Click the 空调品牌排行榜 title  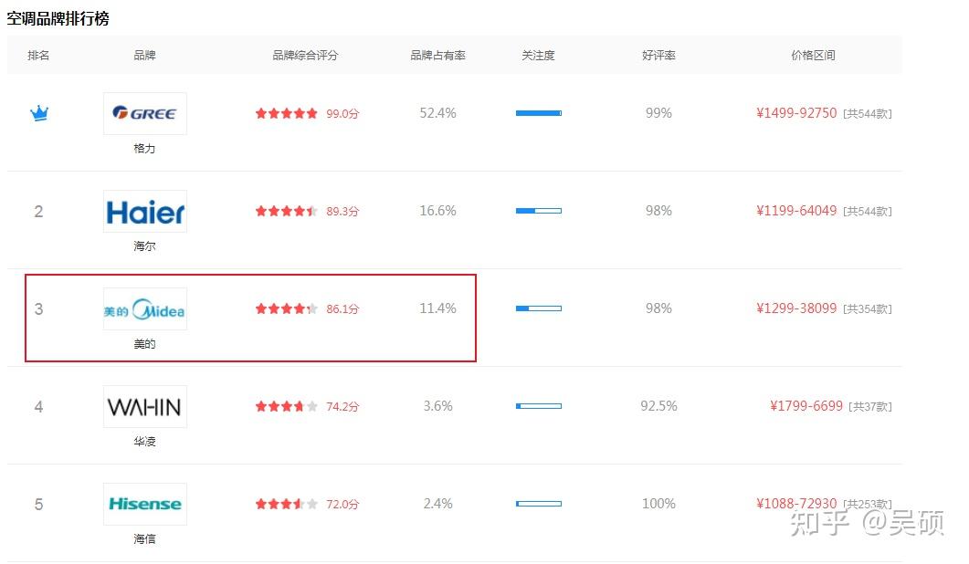(x=58, y=18)
